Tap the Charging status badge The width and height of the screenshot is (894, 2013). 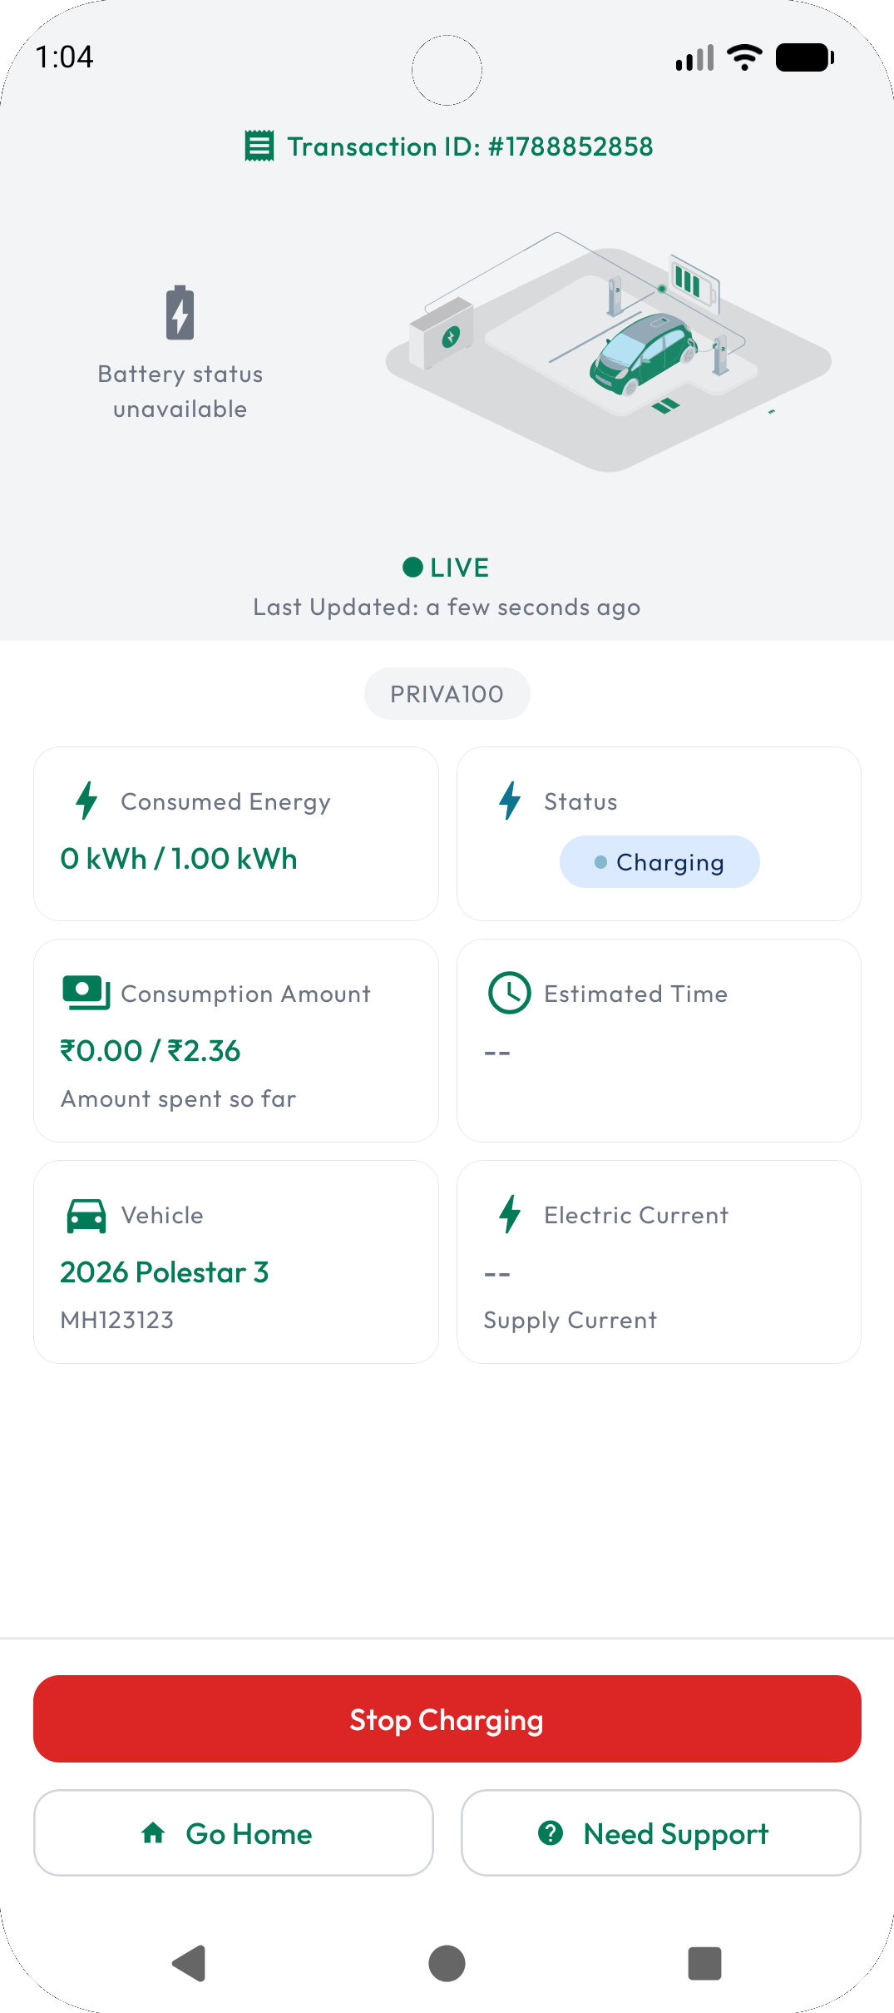659,862
